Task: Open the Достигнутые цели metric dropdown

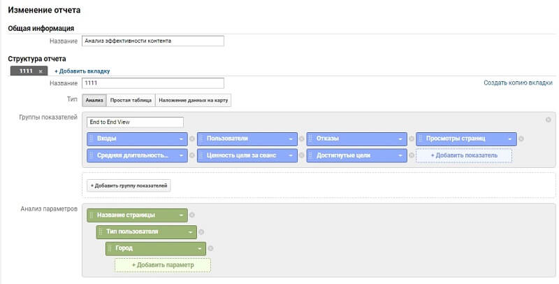Action: pyautogui.click(x=400, y=155)
